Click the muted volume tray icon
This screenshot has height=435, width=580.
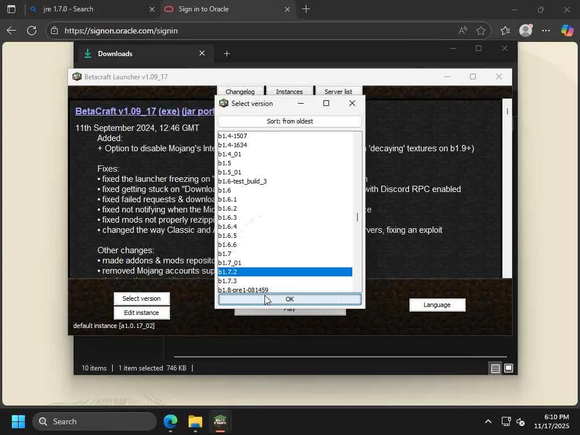[521, 421]
